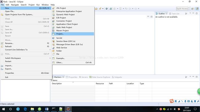This screenshot has height=112, width=200.
Task: Show hidden system tray icons
Action: pyautogui.click(x=157, y=109)
